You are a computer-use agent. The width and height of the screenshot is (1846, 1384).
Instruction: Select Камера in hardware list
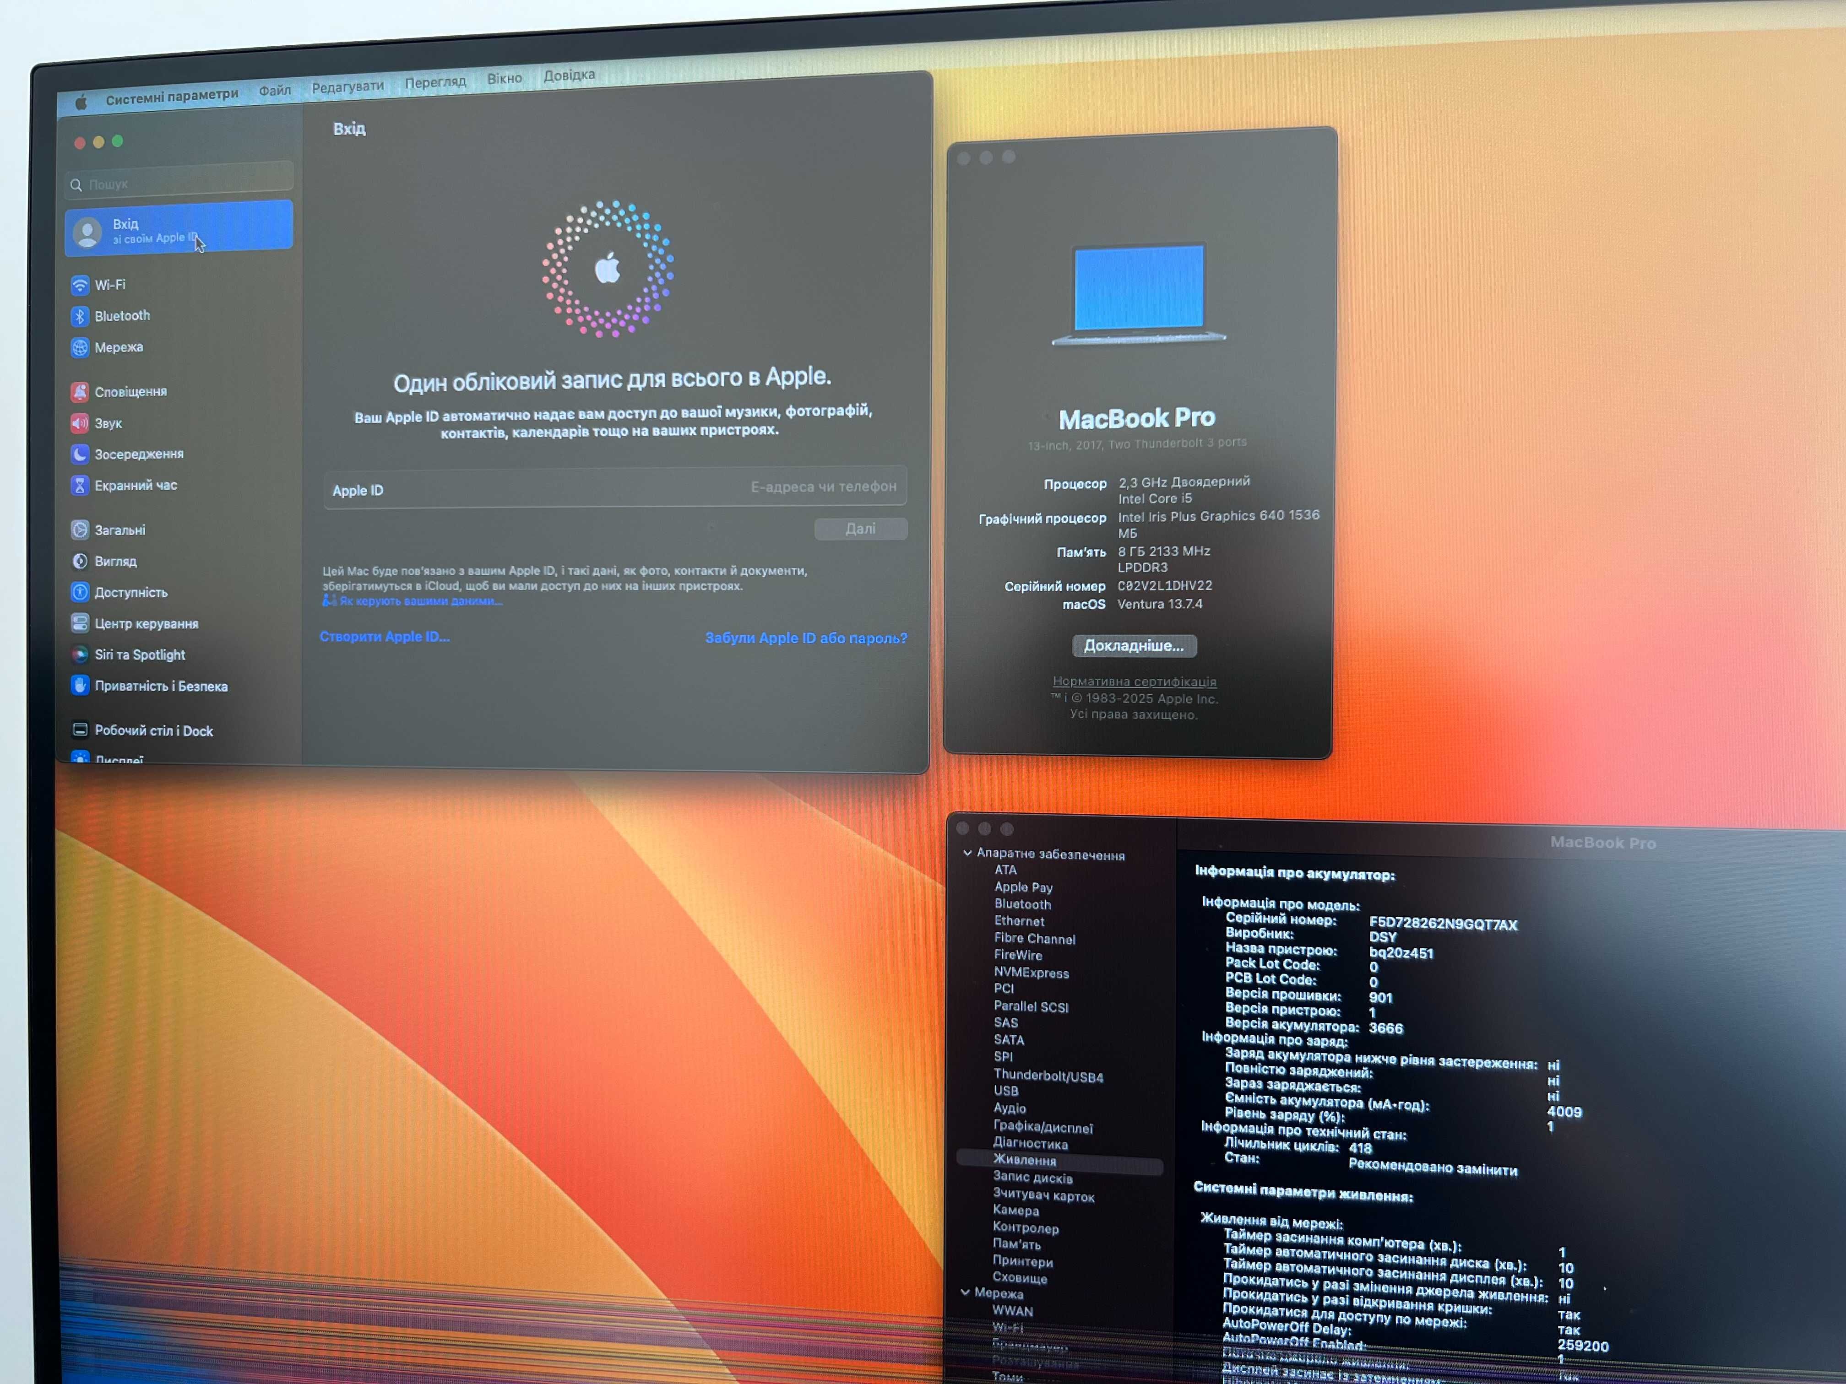(1015, 1211)
